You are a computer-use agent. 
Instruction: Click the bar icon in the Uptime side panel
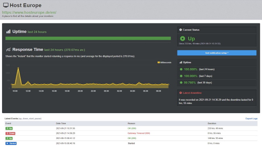pyautogui.click(x=181, y=62)
